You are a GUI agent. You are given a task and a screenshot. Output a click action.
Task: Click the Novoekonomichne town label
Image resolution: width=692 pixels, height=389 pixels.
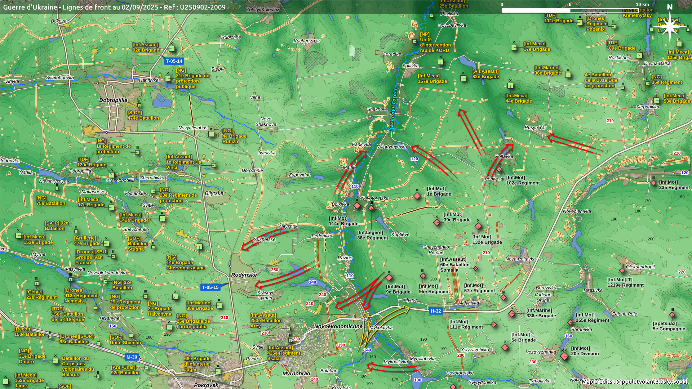(338, 327)
